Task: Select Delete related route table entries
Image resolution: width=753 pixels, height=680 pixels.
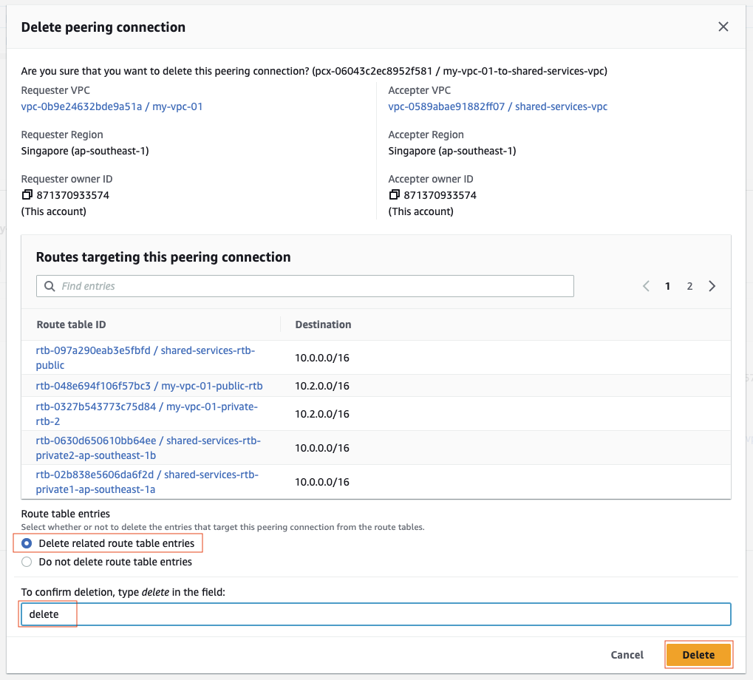Action: 27,543
